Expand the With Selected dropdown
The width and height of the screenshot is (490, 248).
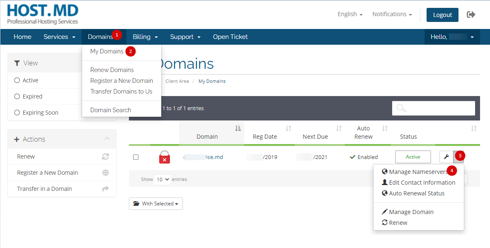(x=156, y=204)
